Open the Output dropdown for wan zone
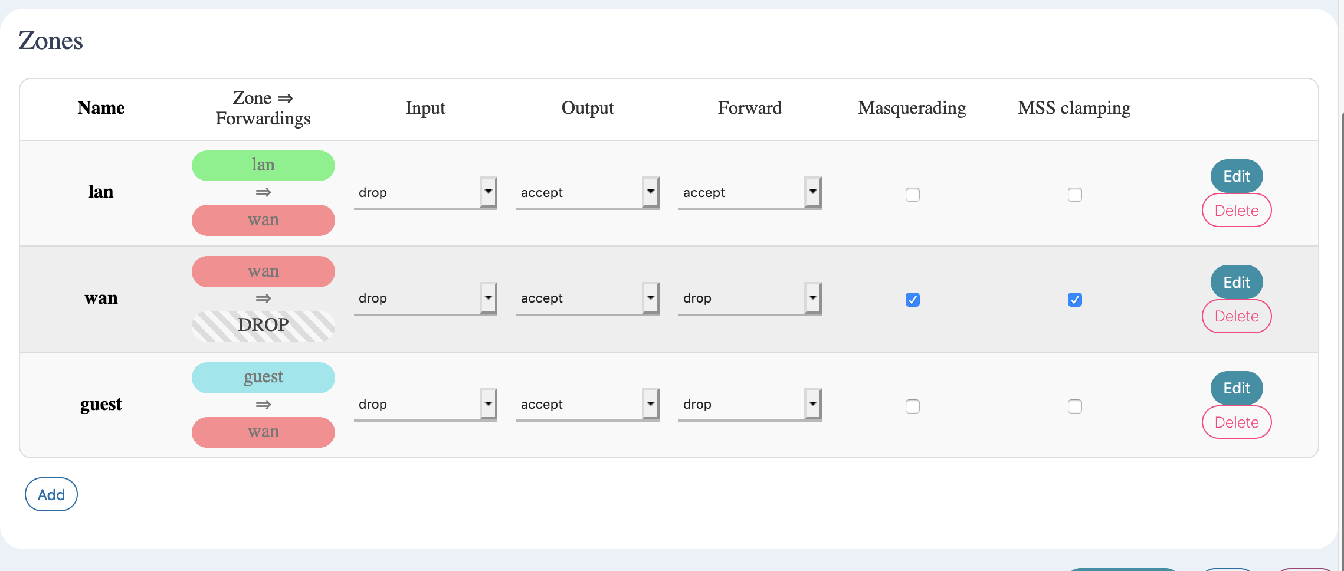Viewport: 1344px width, 571px height. (x=587, y=298)
